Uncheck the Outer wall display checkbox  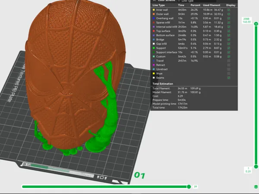[229, 14]
